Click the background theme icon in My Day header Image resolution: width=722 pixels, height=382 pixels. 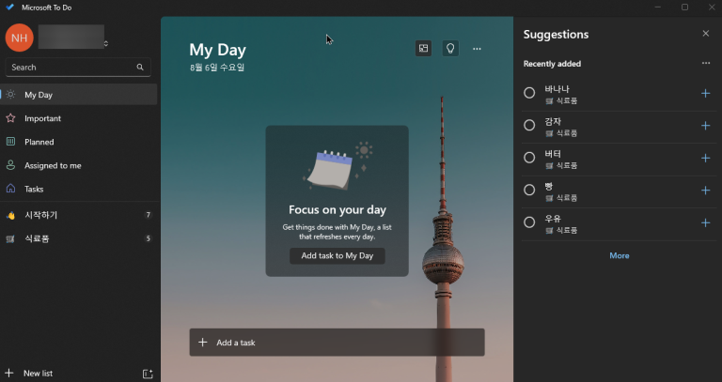424,48
